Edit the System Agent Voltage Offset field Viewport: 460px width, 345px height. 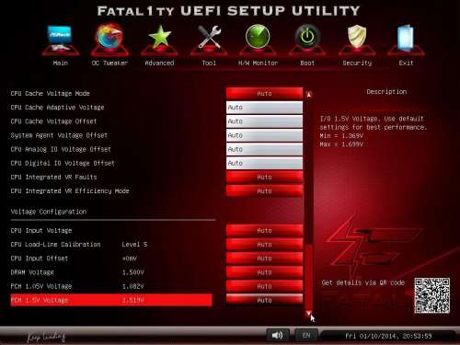point(264,135)
